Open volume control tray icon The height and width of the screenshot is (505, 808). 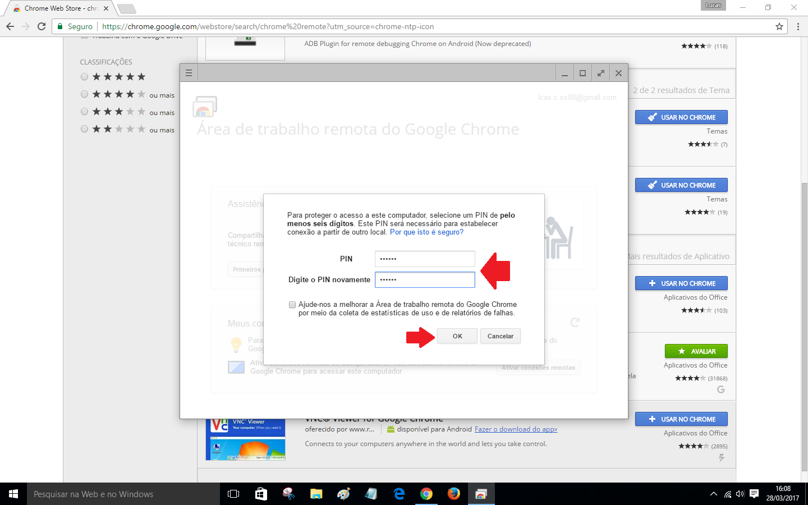tap(740, 494)
